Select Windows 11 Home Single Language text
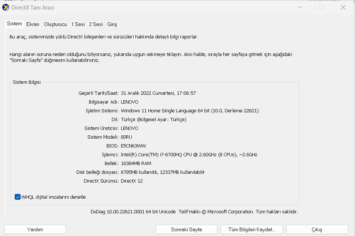 coord(159,111)
